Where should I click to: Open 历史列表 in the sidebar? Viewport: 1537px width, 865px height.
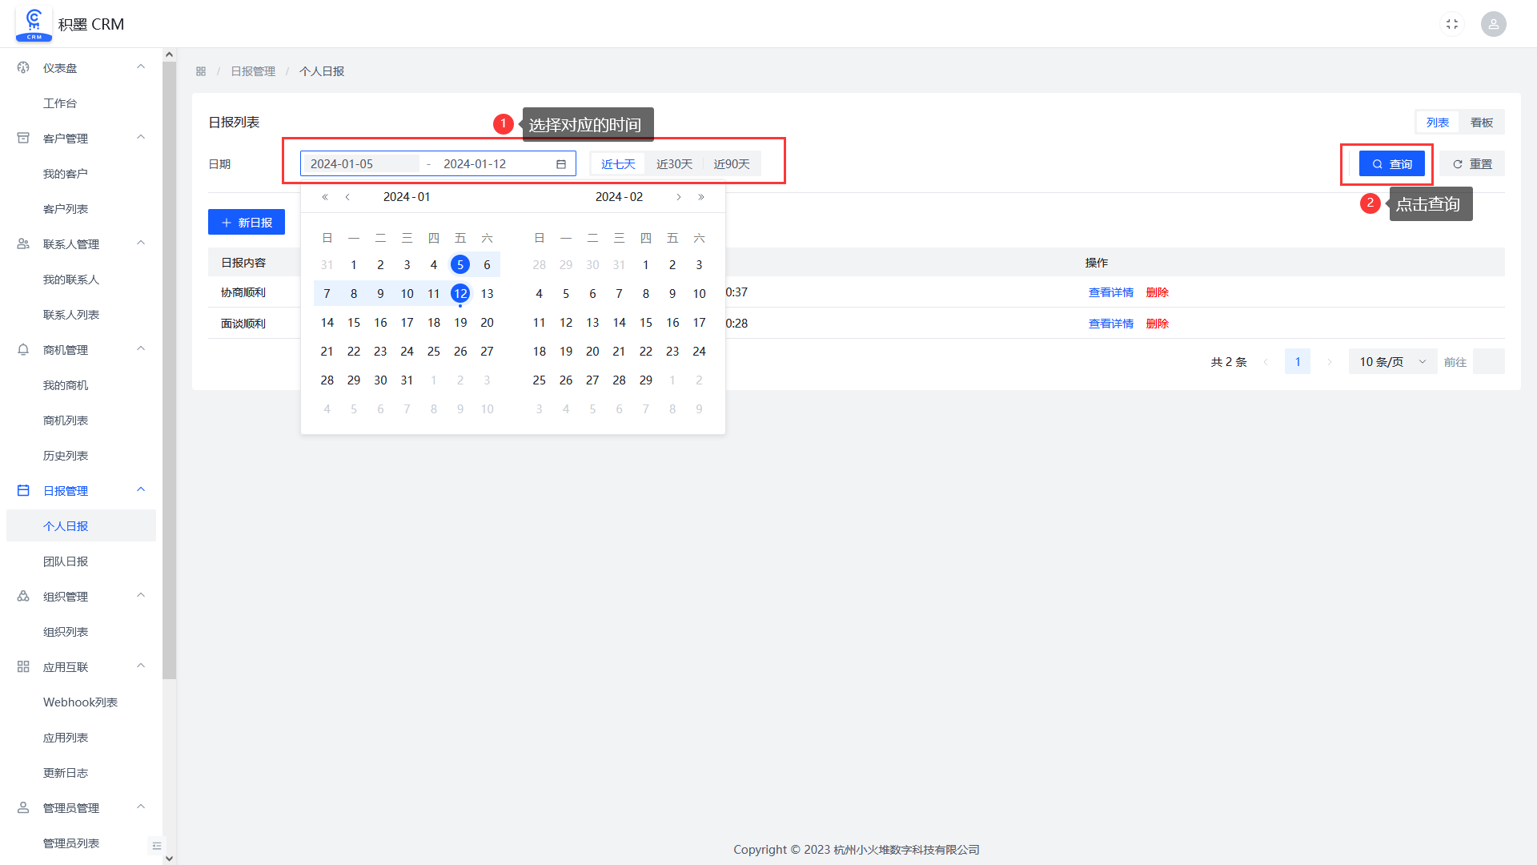66,456
